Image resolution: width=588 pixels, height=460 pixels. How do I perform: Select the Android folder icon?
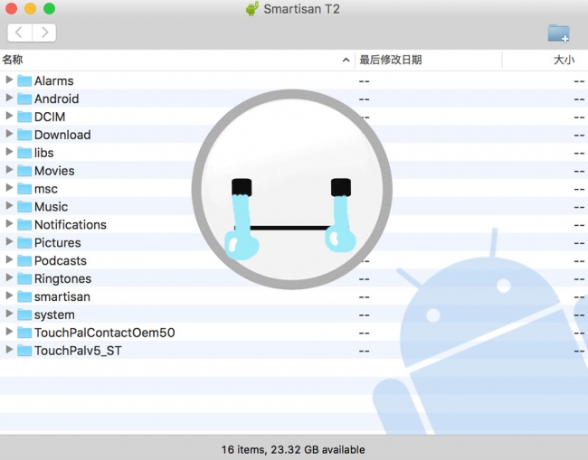click(24, 99)
